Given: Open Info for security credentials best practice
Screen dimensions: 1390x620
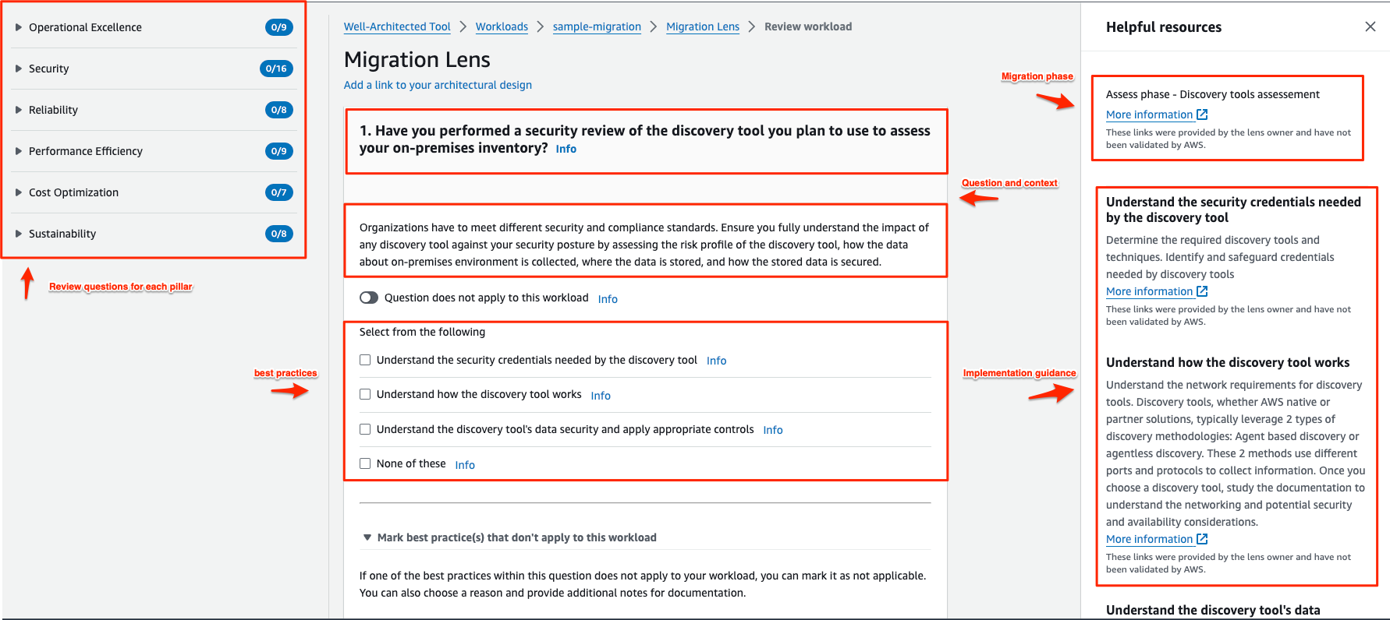Looking at the screenshot, I should pyautogui.click(x=716, y=361).
